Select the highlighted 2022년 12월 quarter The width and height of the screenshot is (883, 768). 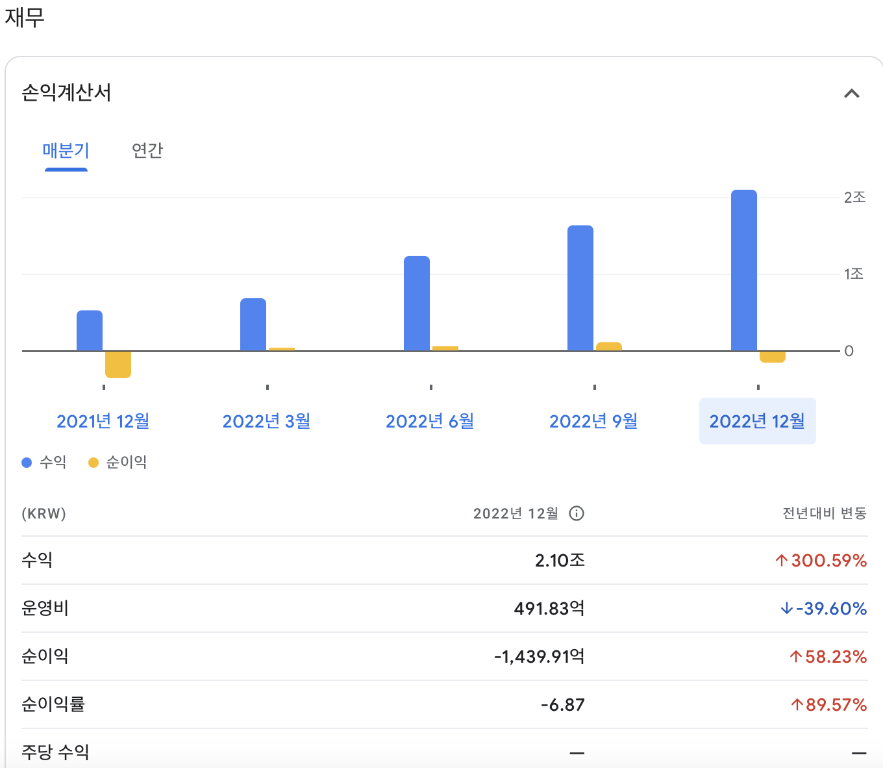(757, 421)
